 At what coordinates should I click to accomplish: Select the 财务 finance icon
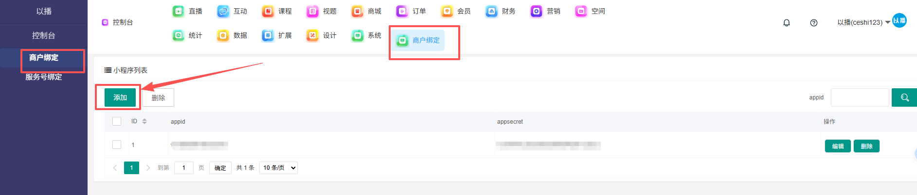[492, 11]
